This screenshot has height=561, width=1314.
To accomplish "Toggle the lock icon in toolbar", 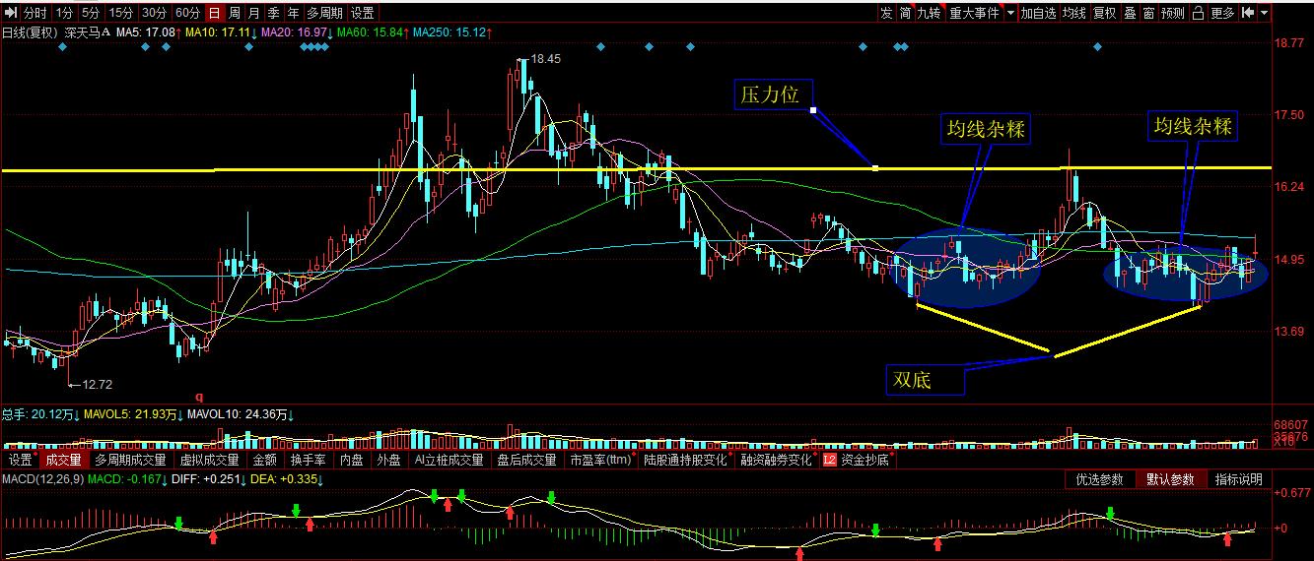I will pos(1199,13).
